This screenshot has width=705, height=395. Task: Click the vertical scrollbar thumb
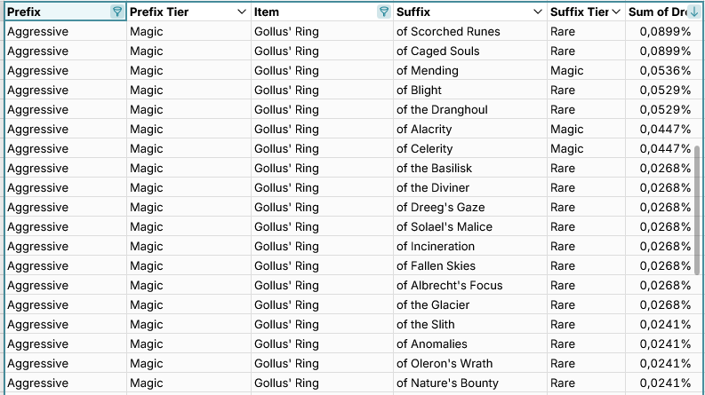point(697,209)
